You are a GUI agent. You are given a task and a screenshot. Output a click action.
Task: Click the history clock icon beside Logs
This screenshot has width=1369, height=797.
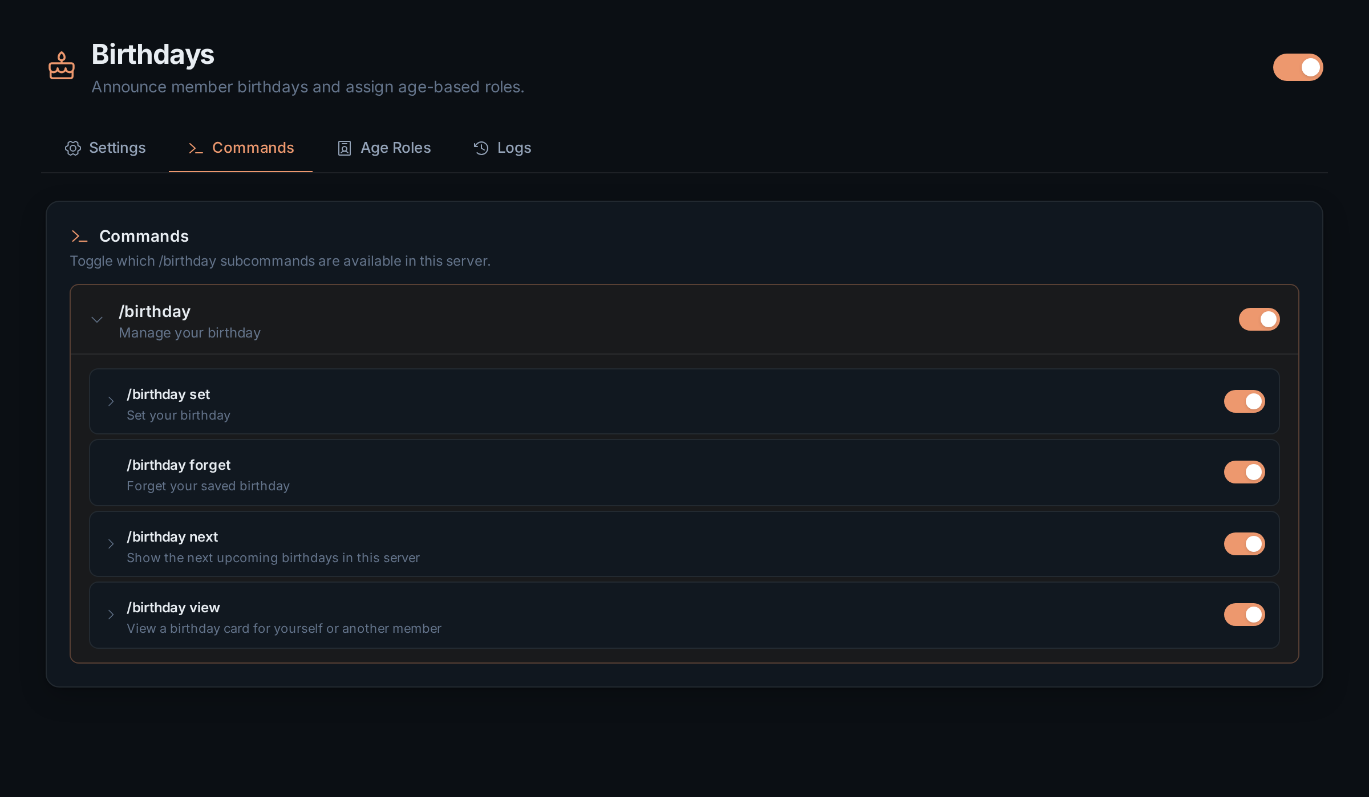tap(481, 148)
